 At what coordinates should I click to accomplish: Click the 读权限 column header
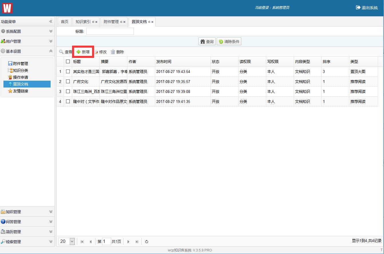252,62
